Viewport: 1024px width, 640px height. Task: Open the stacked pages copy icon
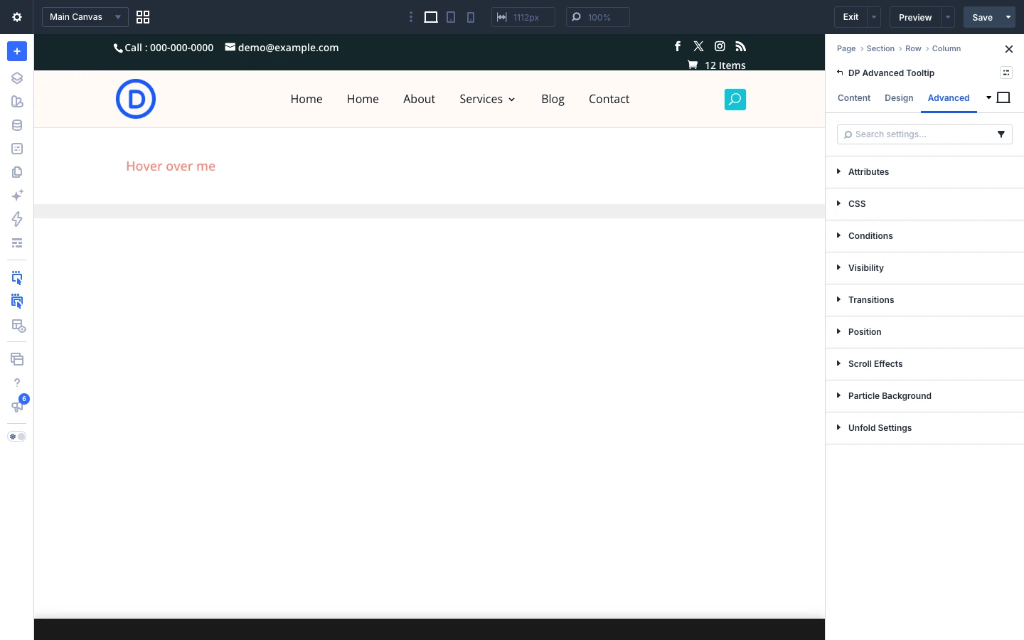pos(17,172)
